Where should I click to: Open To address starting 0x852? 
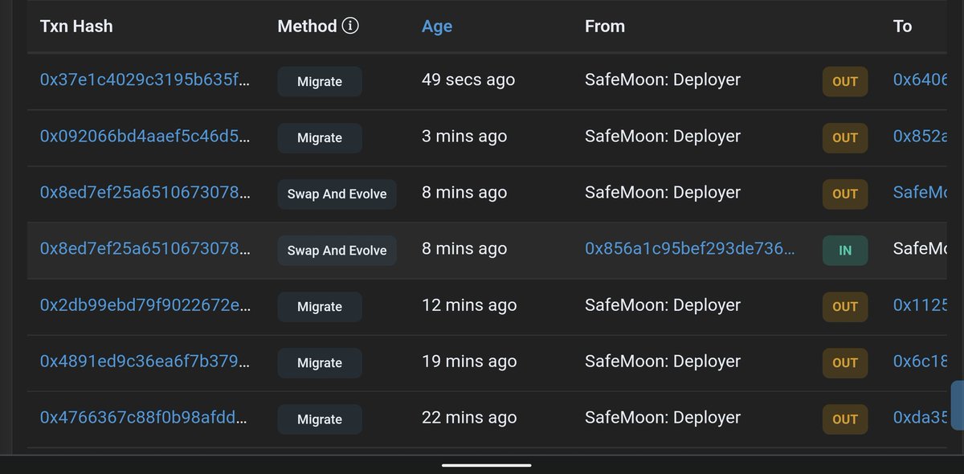921,137
